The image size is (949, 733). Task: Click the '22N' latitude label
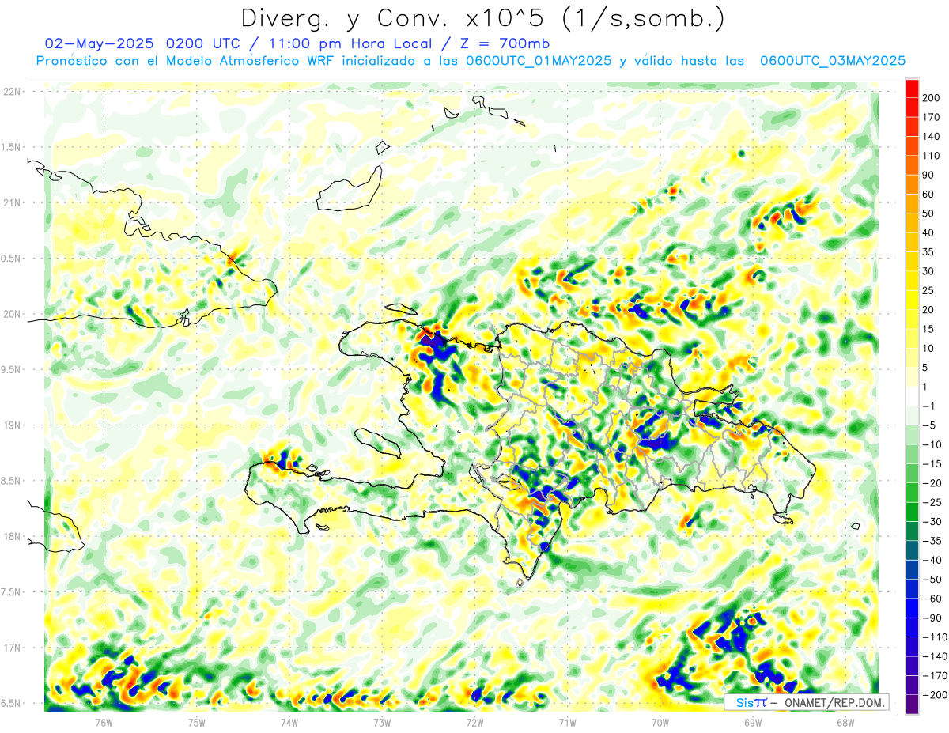[x=12, y=92]
